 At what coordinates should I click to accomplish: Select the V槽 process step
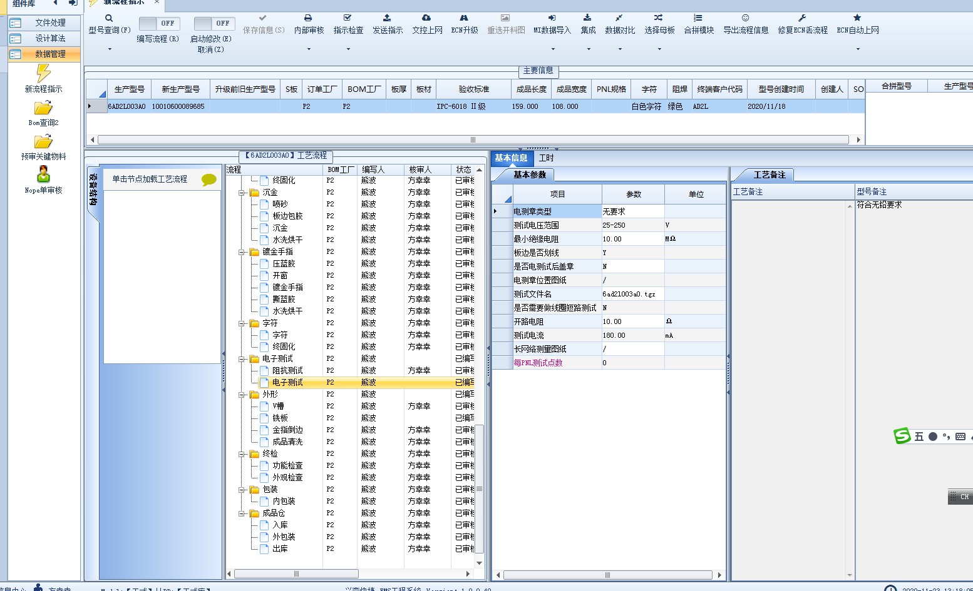[279, 407]
